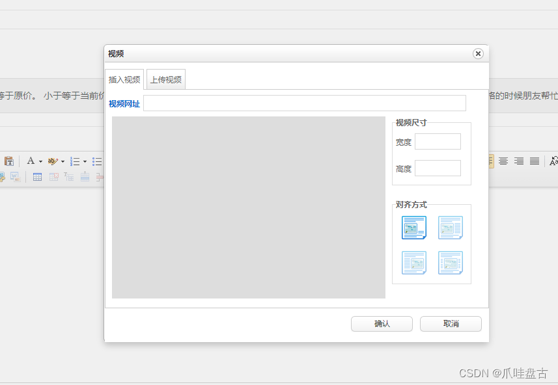Close the 视频 dialog with the X button
Screen dimensions: 558x385
pos(478,54)
